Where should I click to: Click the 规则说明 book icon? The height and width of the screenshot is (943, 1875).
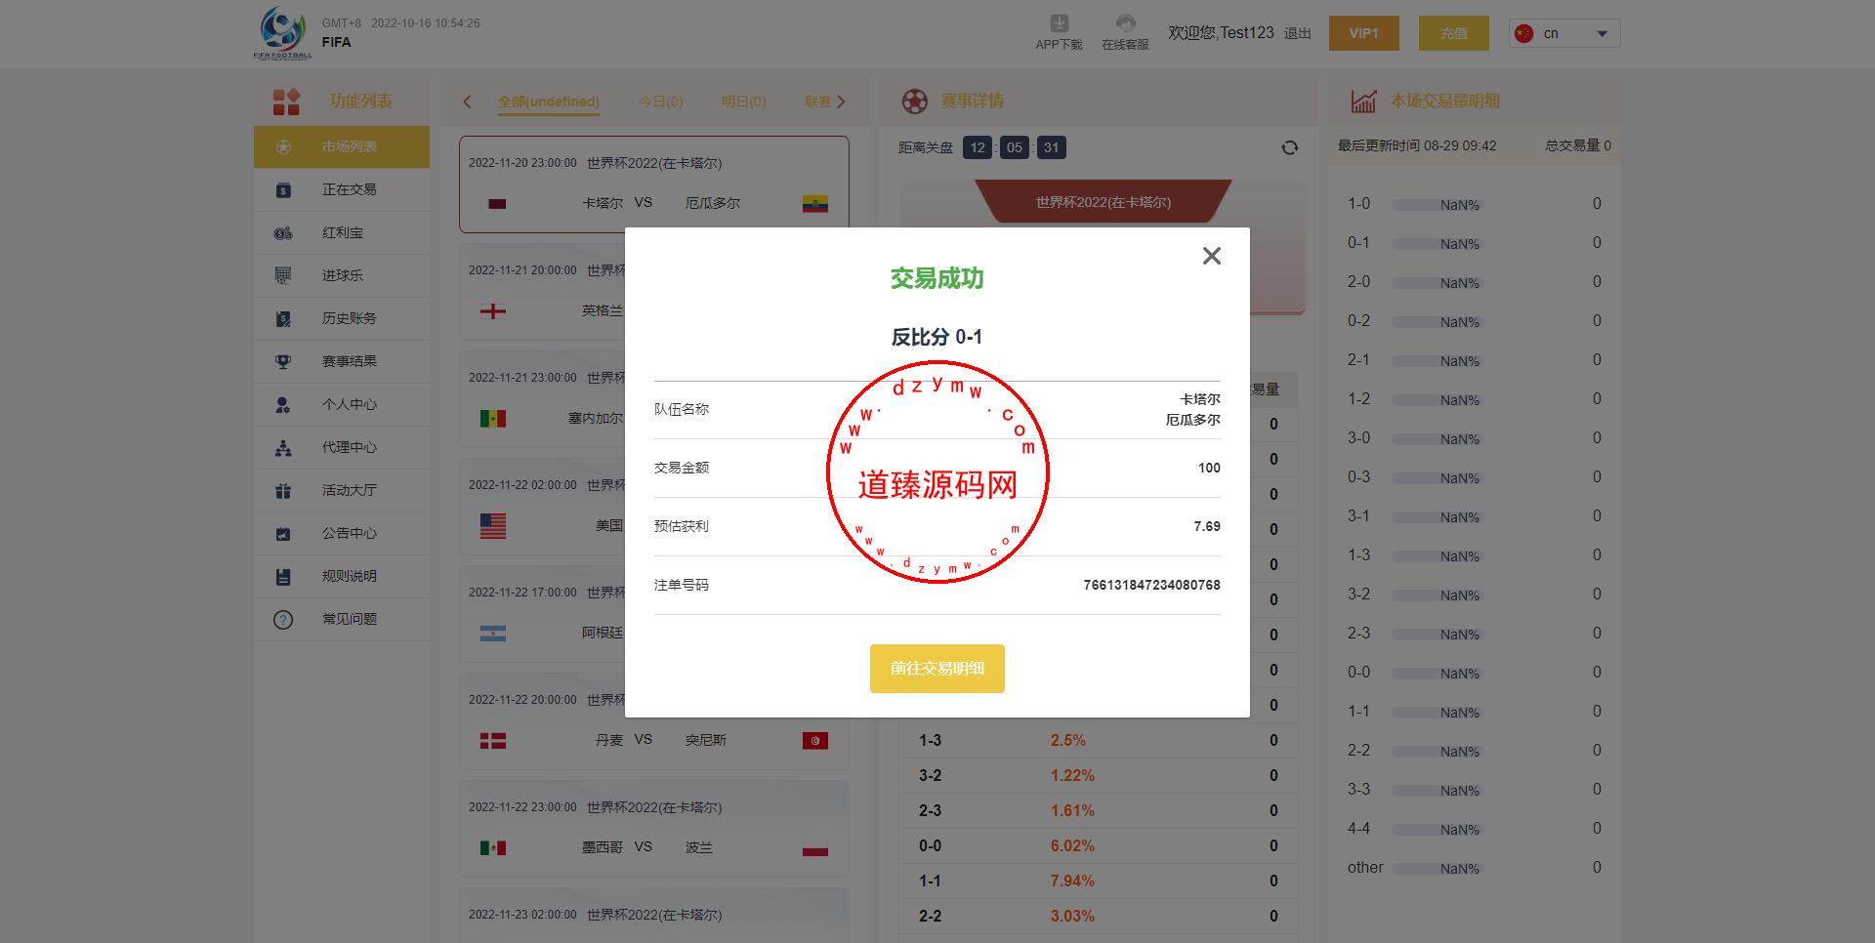point(283,576)
